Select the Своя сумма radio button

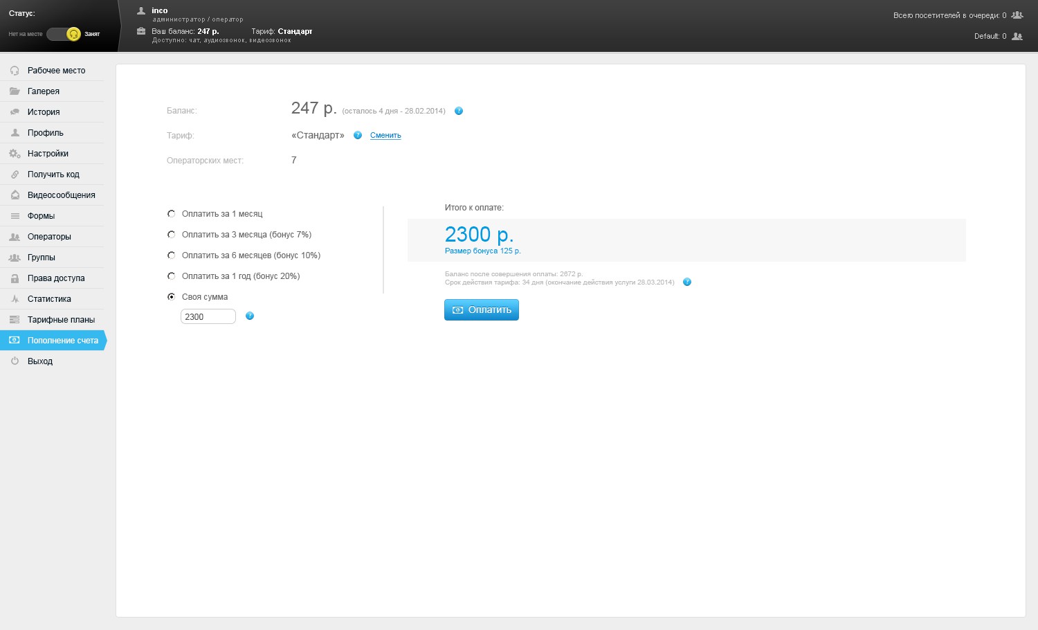point(172,297)
